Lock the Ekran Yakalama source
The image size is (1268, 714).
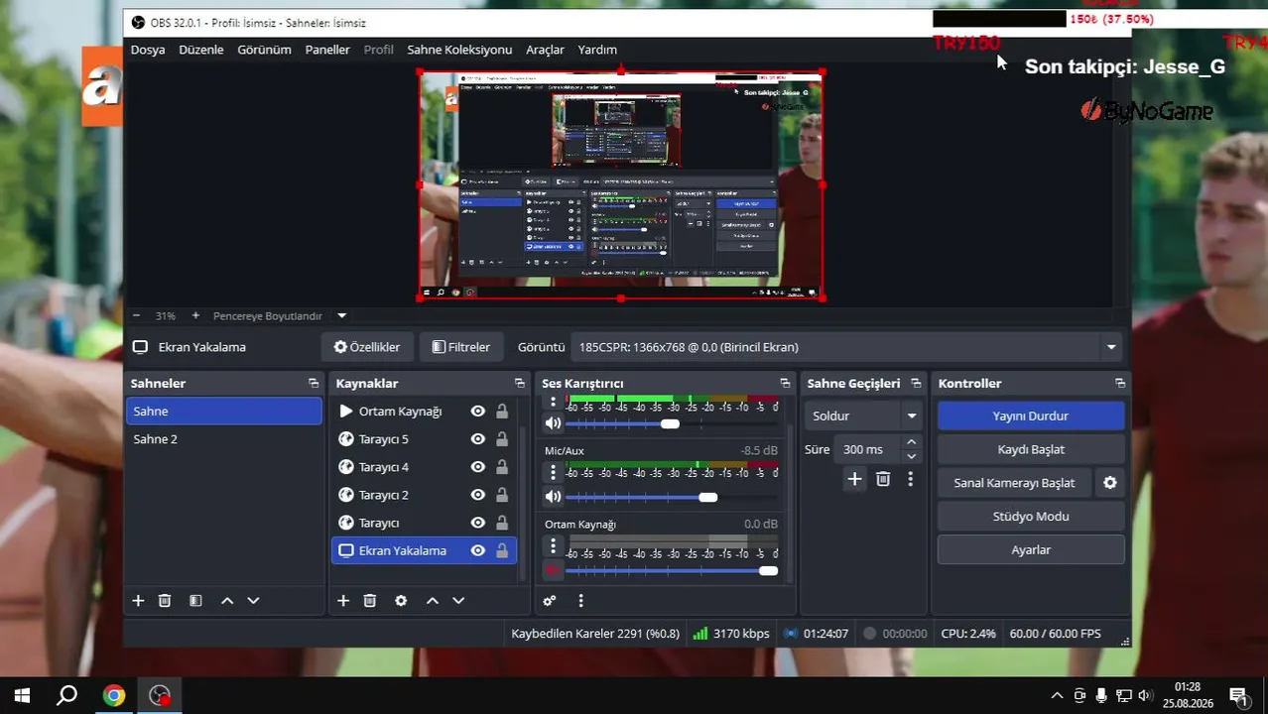(502, 550)
